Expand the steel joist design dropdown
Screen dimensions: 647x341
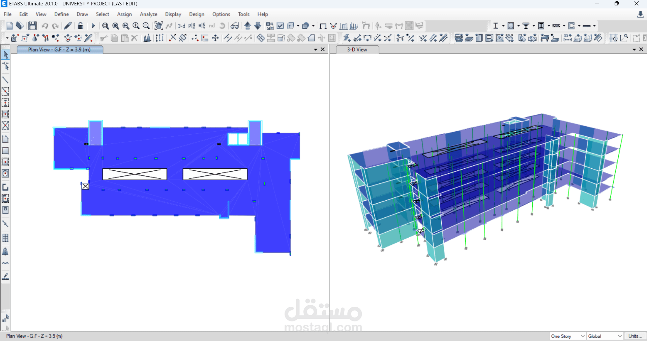click(x=564, y=26)
